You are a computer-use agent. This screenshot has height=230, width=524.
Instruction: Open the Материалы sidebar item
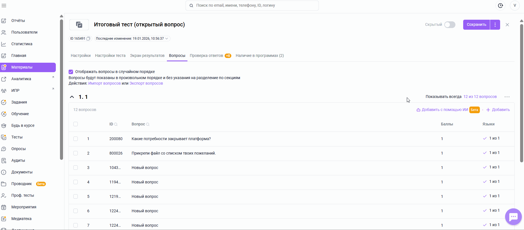[x=28, y=67]
